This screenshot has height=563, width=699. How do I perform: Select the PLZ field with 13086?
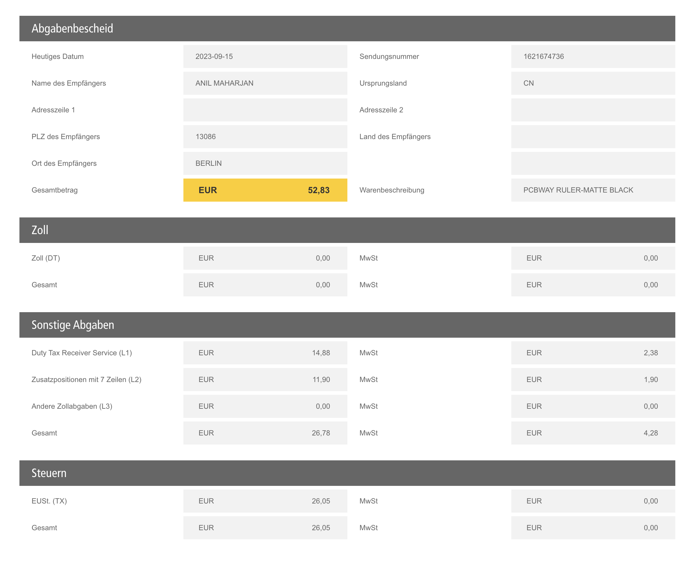[x=265, y=137]
